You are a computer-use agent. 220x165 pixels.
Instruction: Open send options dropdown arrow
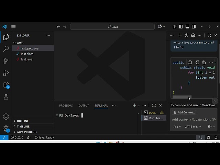pos(214,126)
